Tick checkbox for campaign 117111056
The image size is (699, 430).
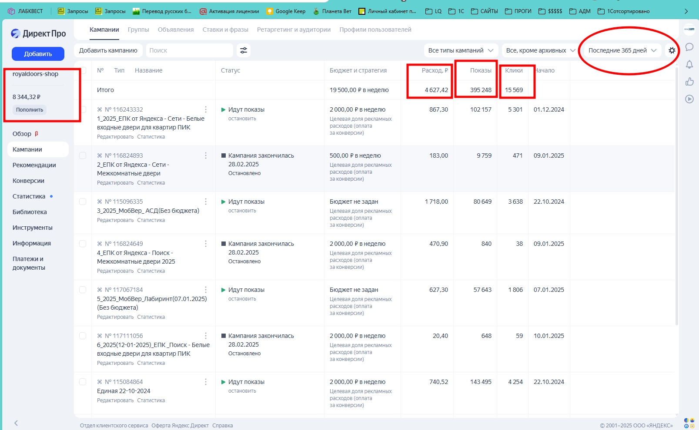coord(83,336)
